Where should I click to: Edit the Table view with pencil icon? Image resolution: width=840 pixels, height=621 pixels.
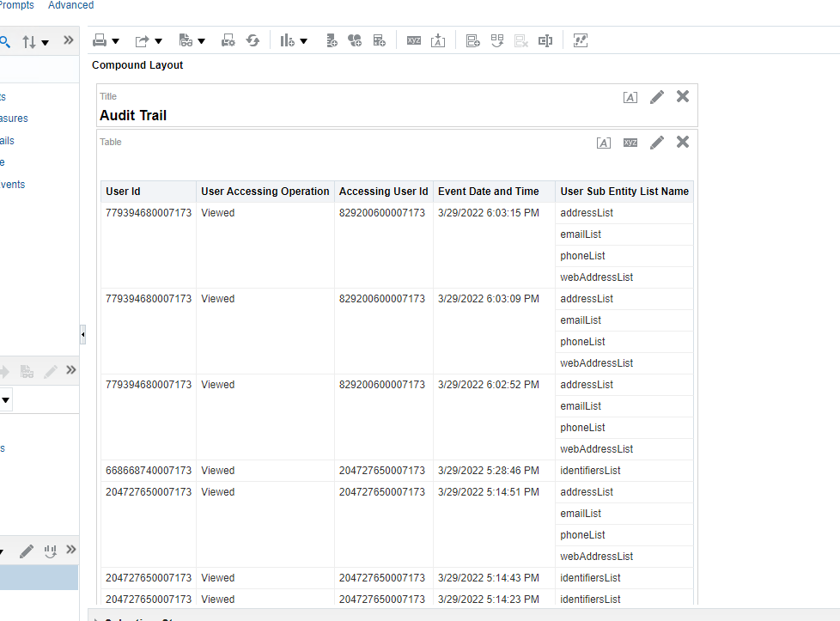(657, 143)
